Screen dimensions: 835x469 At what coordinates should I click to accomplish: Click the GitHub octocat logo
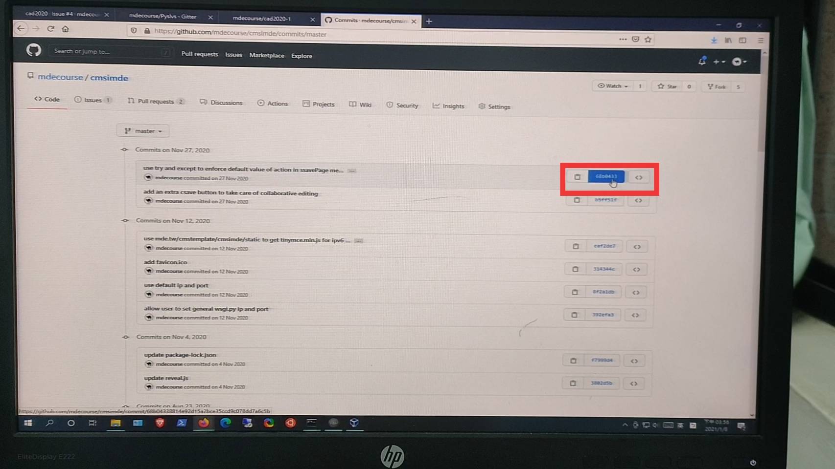click(x=34, y=50)
